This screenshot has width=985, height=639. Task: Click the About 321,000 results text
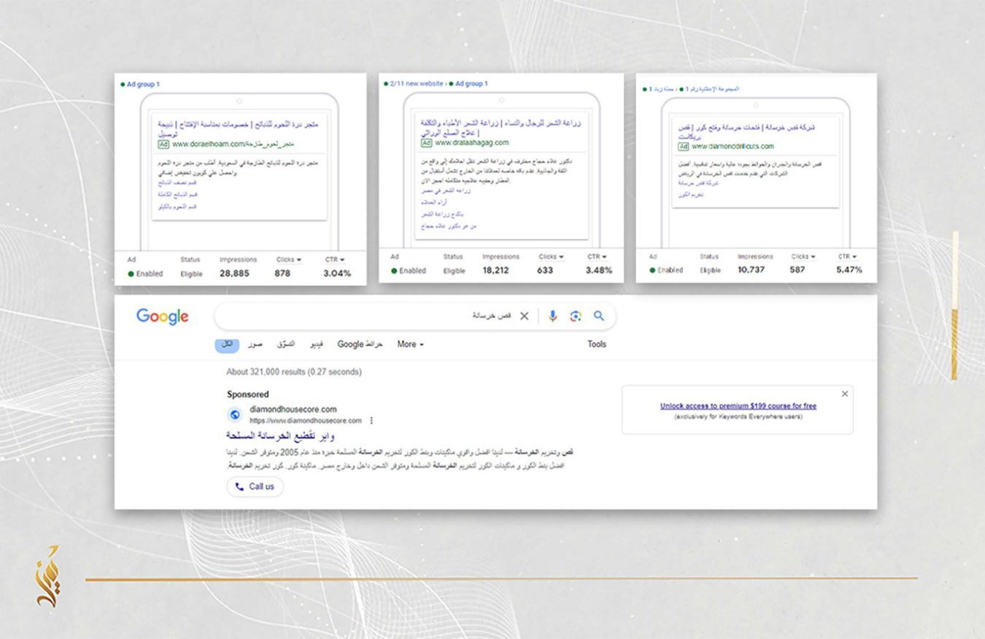294,372
